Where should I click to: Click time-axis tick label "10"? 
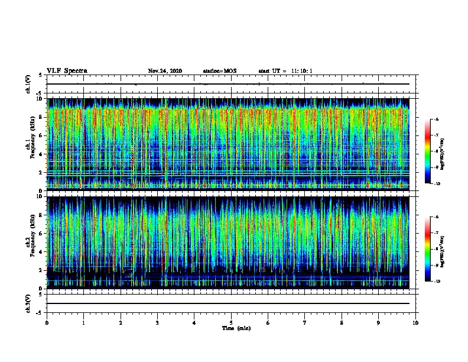[x=415, y=322]
